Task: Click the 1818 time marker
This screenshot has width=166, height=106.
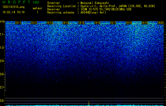Action: tap(129, 23)
